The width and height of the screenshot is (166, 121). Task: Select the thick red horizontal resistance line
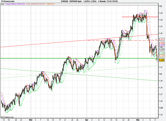[140, 17]
